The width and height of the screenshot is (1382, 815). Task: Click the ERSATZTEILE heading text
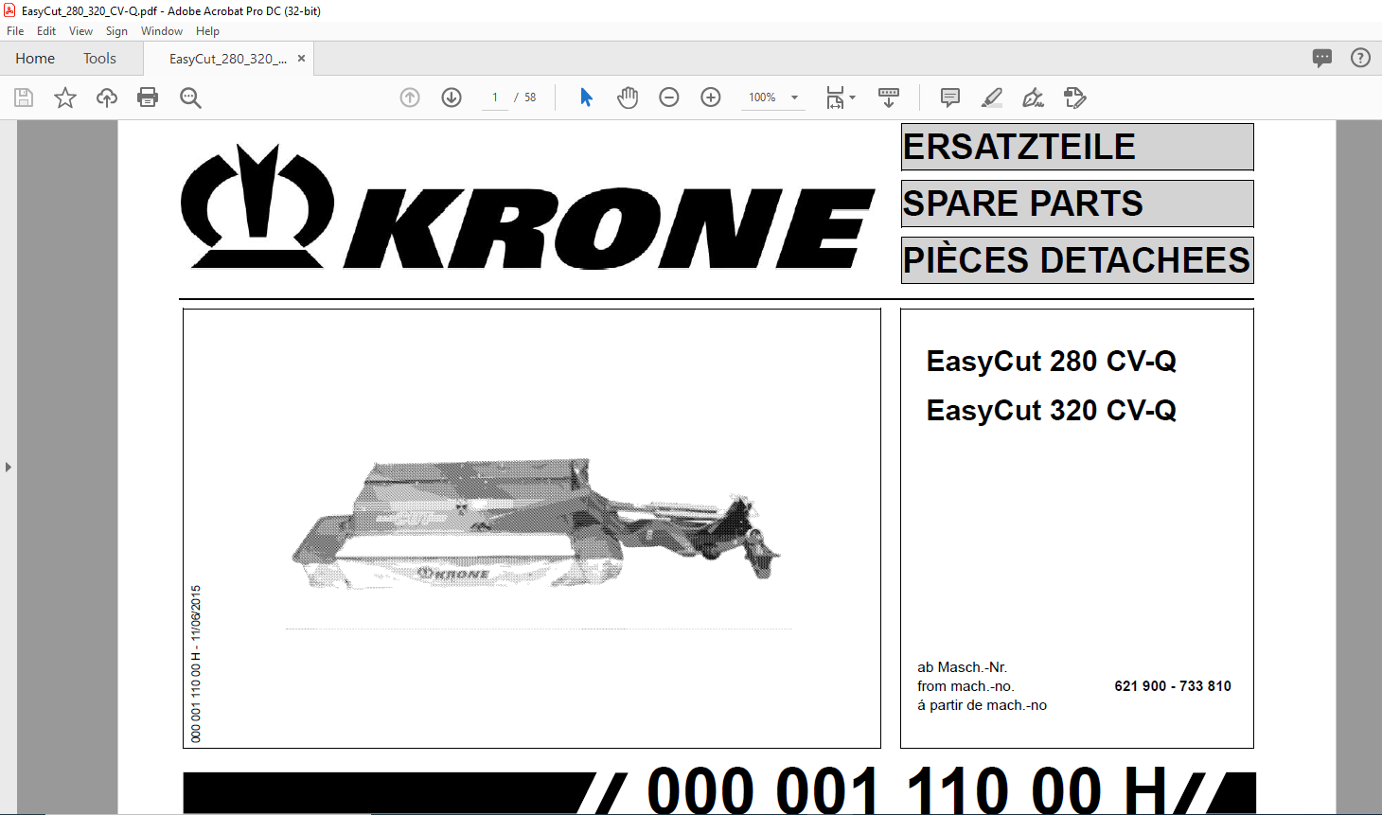coord(1019,147)
